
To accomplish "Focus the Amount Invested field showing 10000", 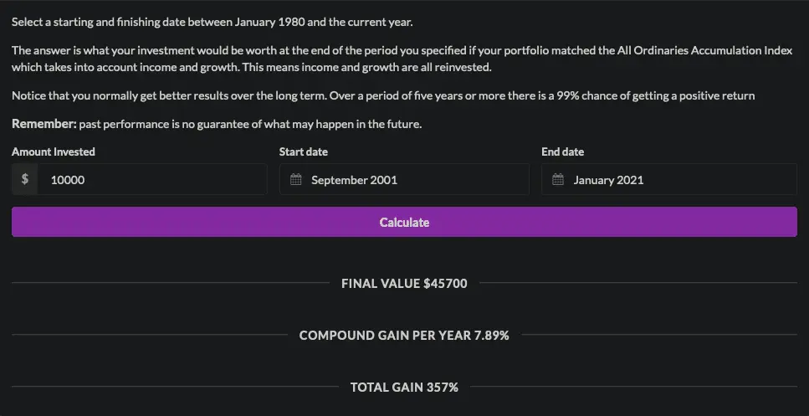I will 151,179.
